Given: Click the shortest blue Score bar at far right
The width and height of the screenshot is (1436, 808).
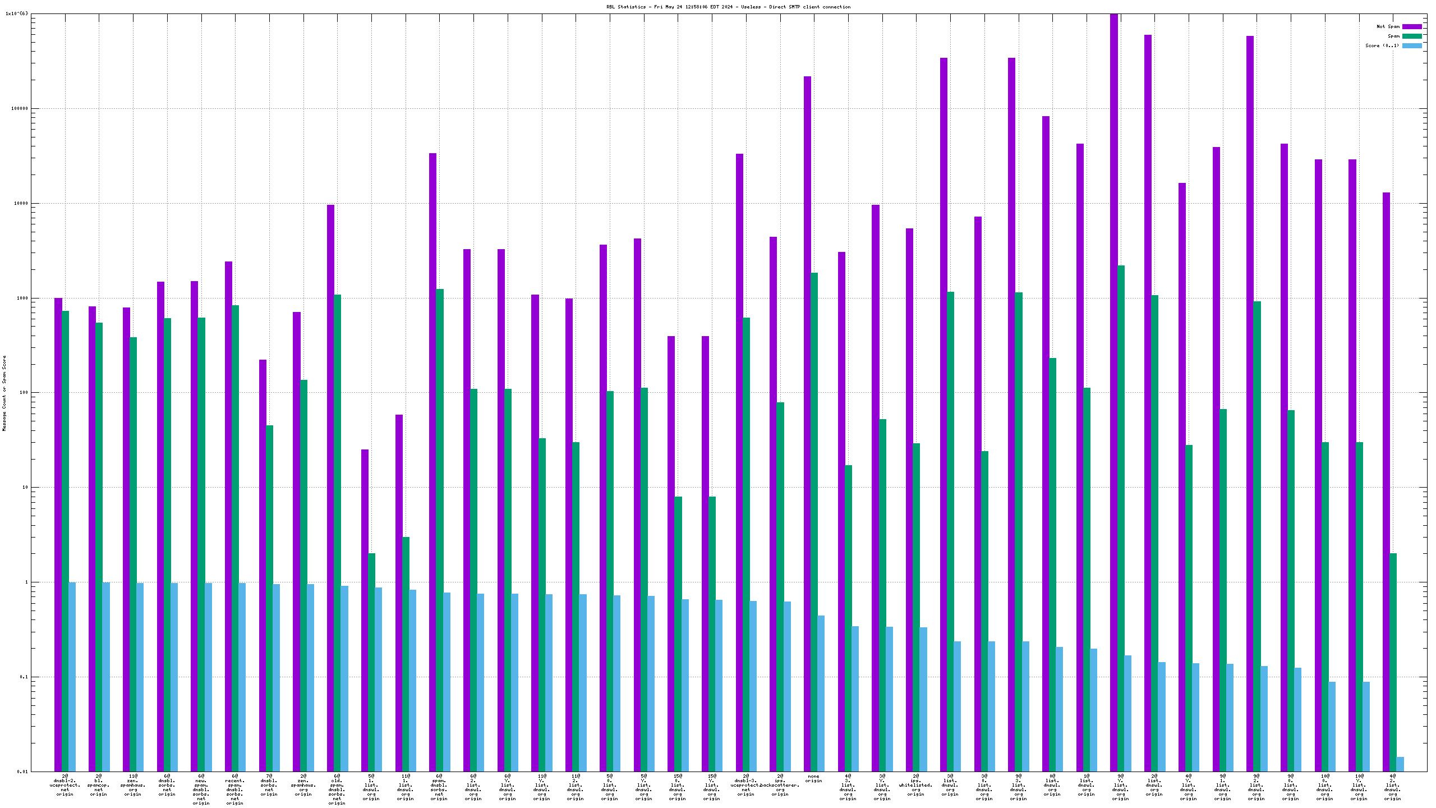Looking at the screenshot, I should coord(1400,764).
